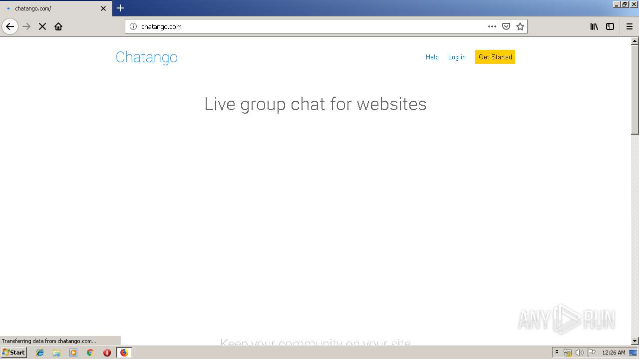Show hidden system tray icons
639x359 pixels.
pos(557,353)
